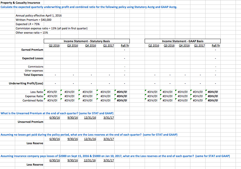
Task: Select the 'Expected Losses' row label
Action: coord(33,58)
